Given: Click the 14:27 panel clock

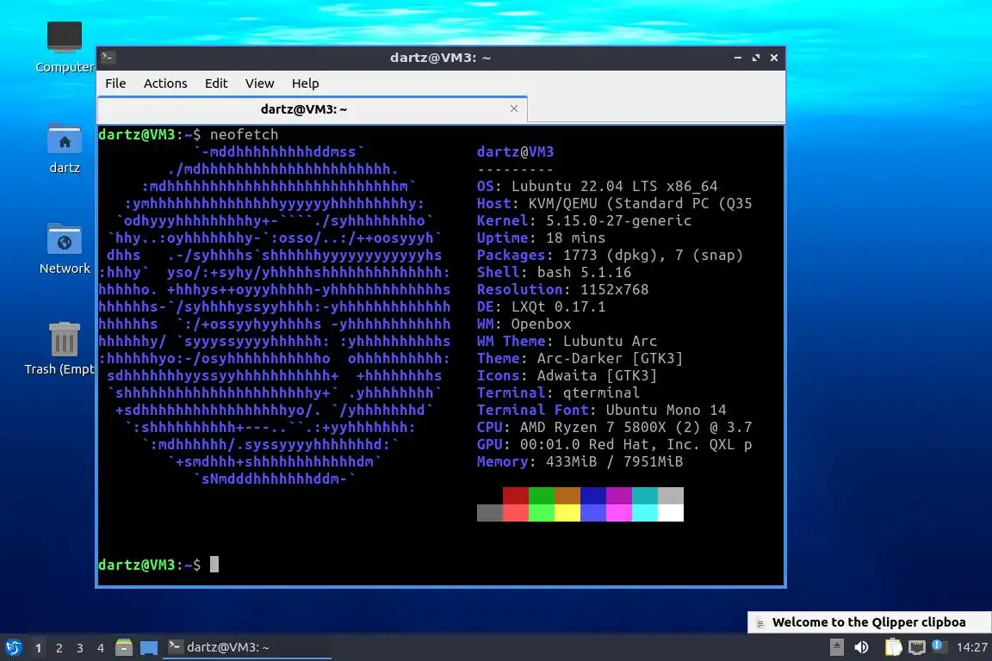Looking at the screenshot, I should [971, 647].
